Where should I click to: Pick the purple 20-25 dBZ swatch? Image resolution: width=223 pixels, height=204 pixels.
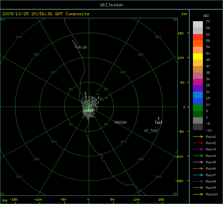[x=198, y=88]
